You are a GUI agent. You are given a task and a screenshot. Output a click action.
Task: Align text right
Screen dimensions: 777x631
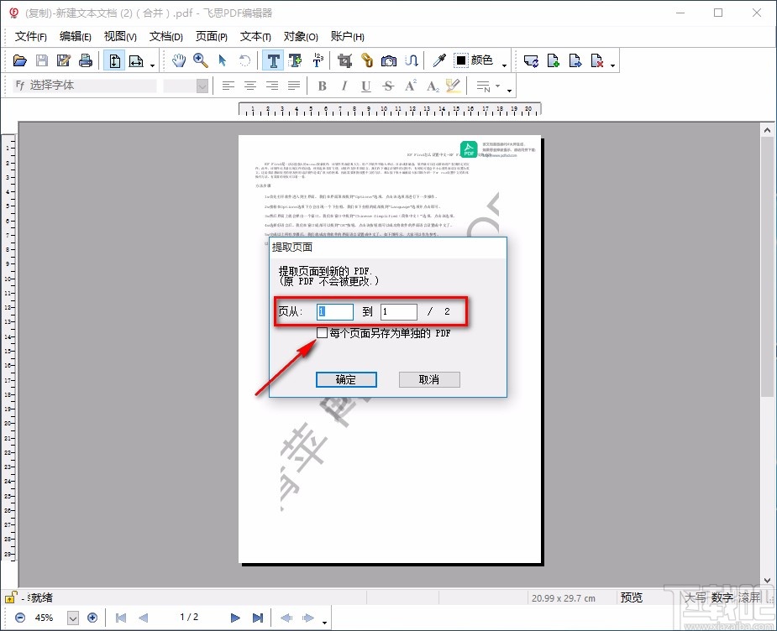tap(272, 86)
